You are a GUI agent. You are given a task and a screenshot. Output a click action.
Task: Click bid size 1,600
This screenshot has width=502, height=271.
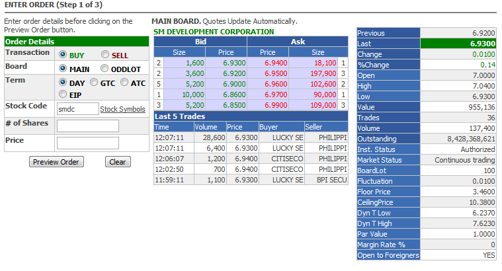194,63
